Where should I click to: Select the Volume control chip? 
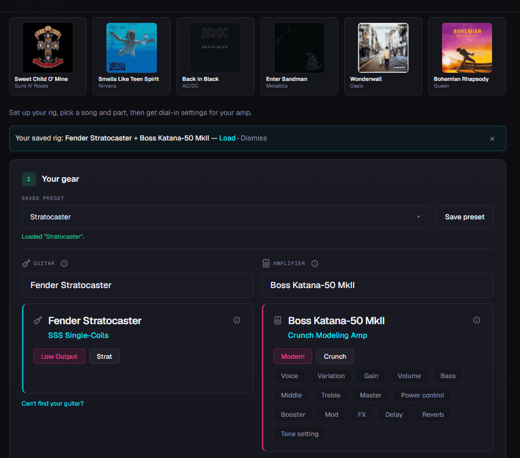pyautogui.click(x=409, y=376)
